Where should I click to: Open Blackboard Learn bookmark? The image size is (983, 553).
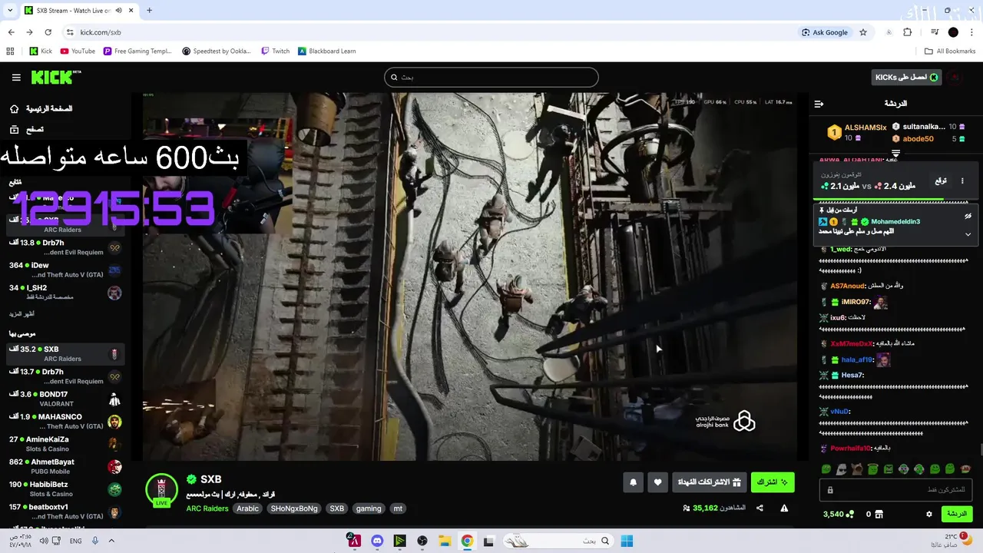326,51
